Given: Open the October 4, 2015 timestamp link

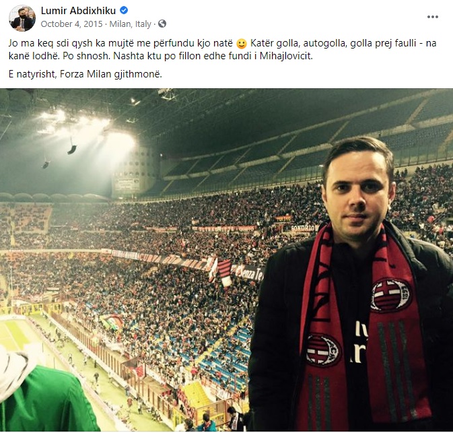Looking at the screenshot, I should [x=71, y=24].
